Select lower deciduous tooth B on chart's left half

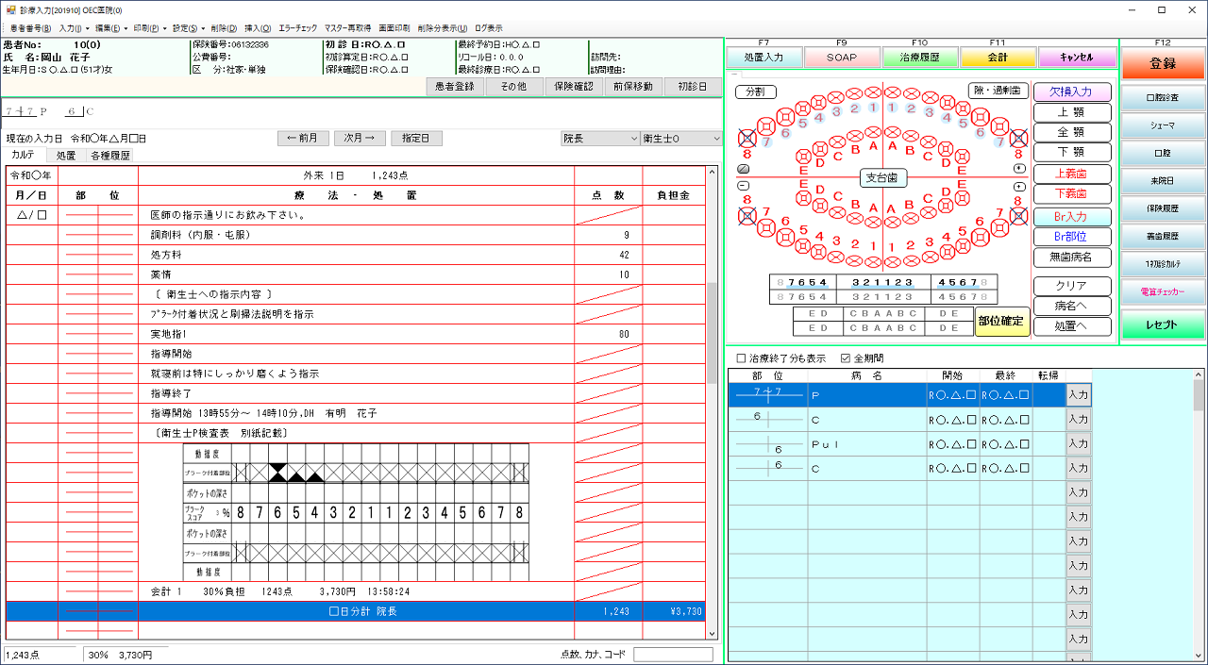(x=855, y=218)
